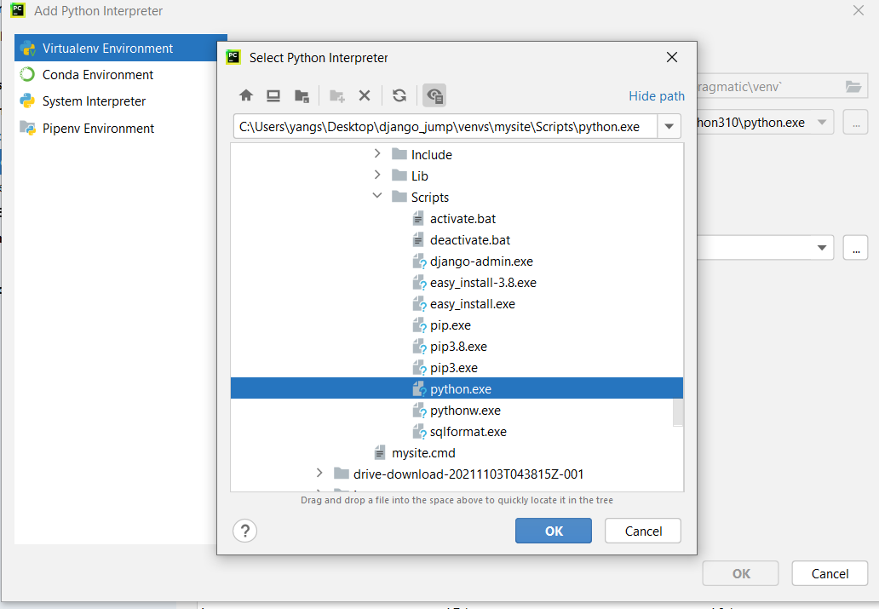Screen dimensions: 879x609
Task: Choose Pipenv Environment option
Action: pyautogui.click(x=117, y=128)
